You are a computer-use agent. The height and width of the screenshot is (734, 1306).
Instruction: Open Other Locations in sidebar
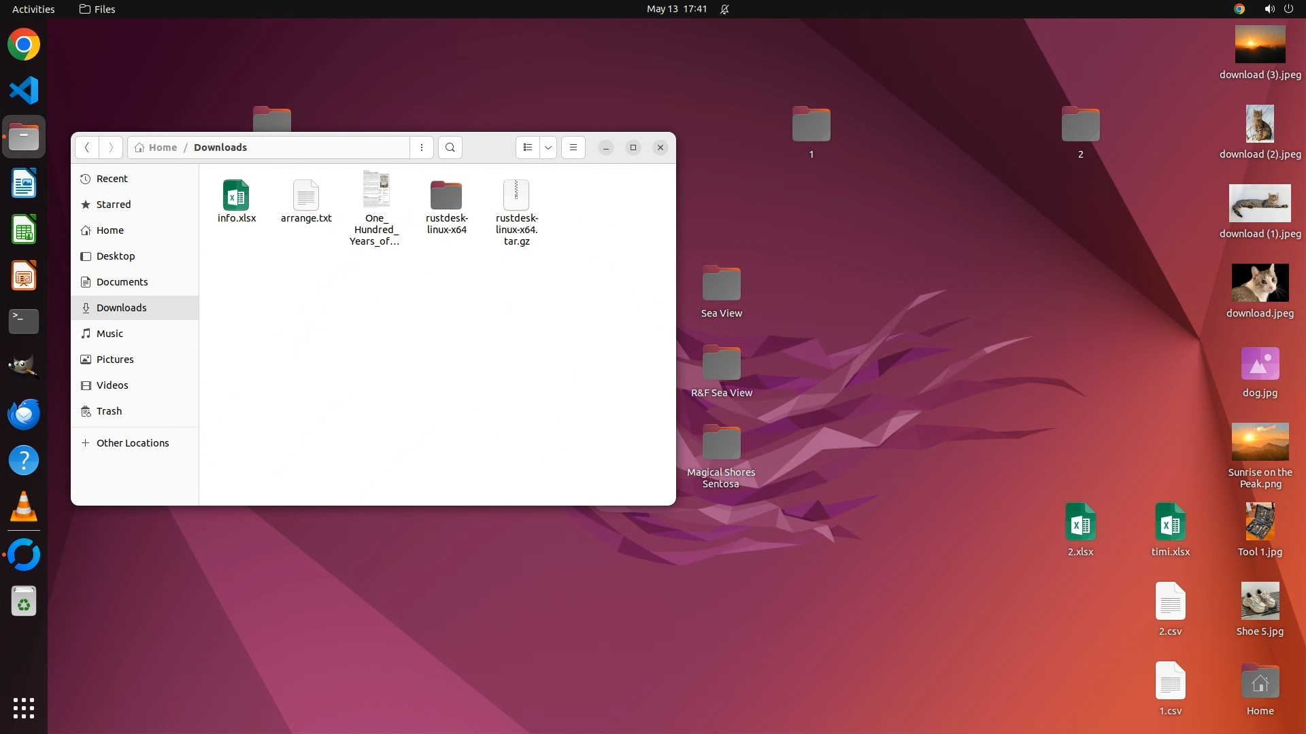[x=133, y=443]
